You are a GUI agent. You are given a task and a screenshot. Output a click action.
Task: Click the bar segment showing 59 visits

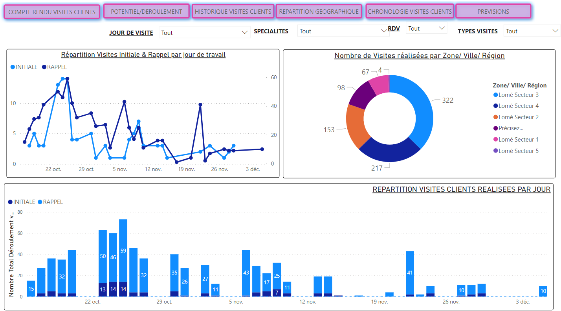123,250
